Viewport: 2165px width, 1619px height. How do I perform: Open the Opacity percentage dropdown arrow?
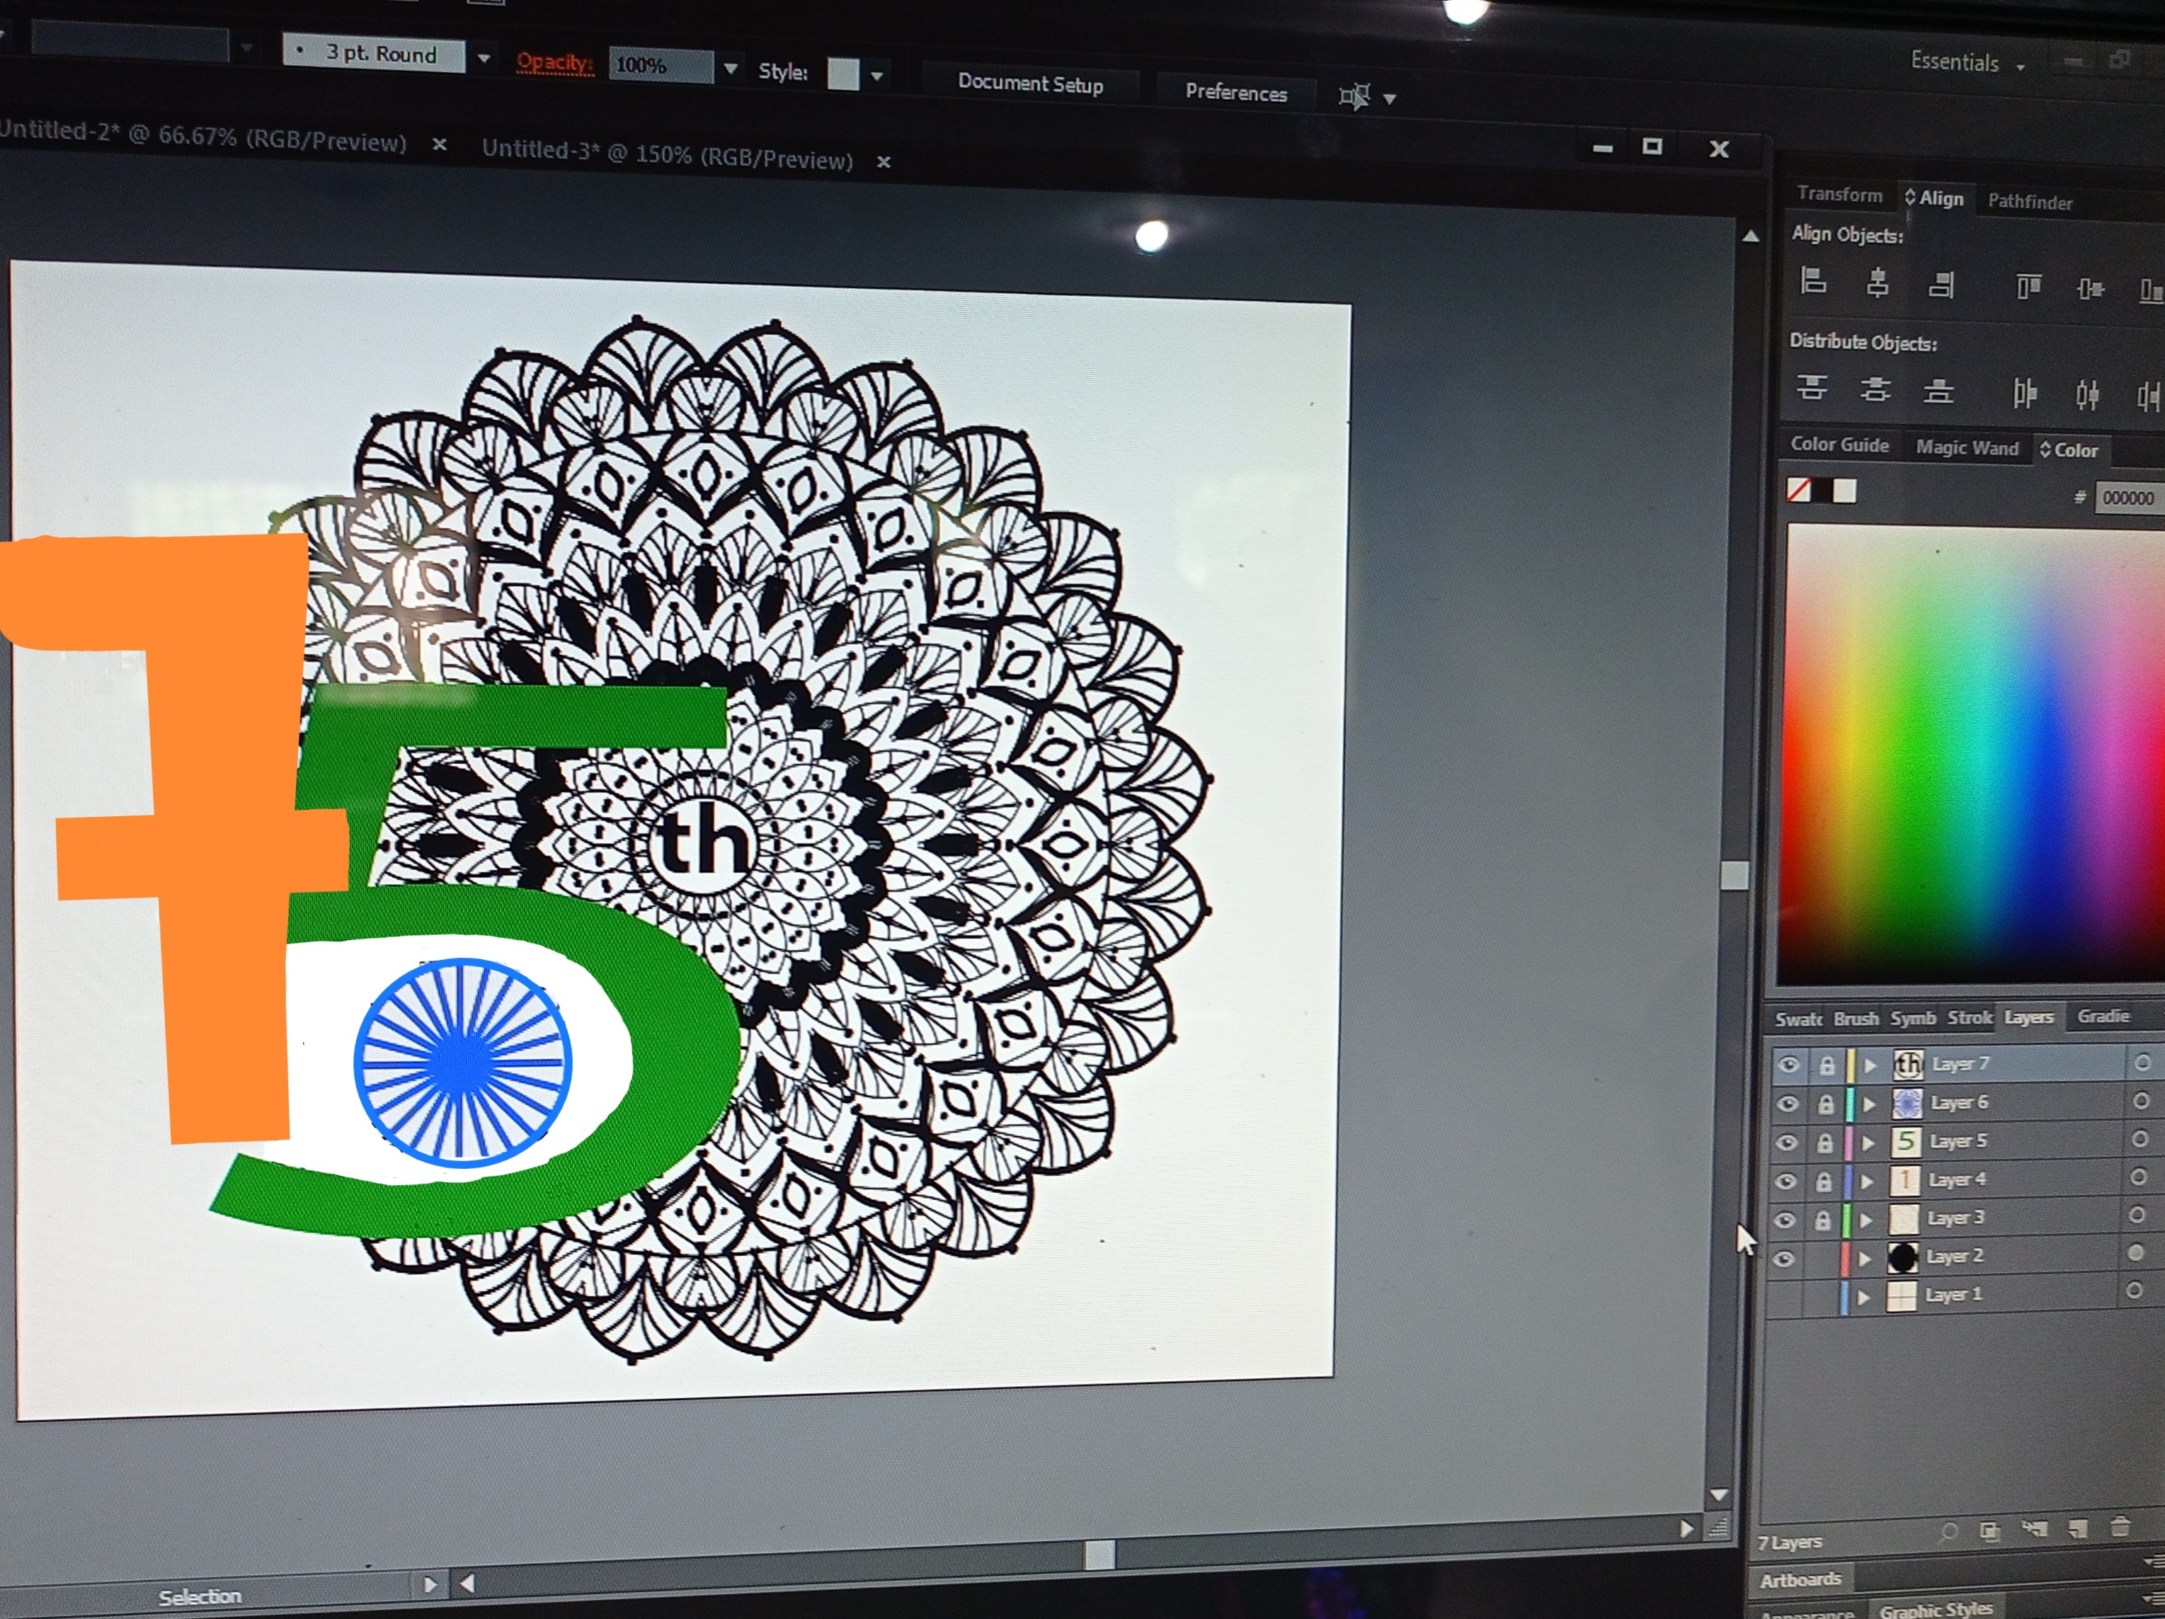(x=730, y=69)
